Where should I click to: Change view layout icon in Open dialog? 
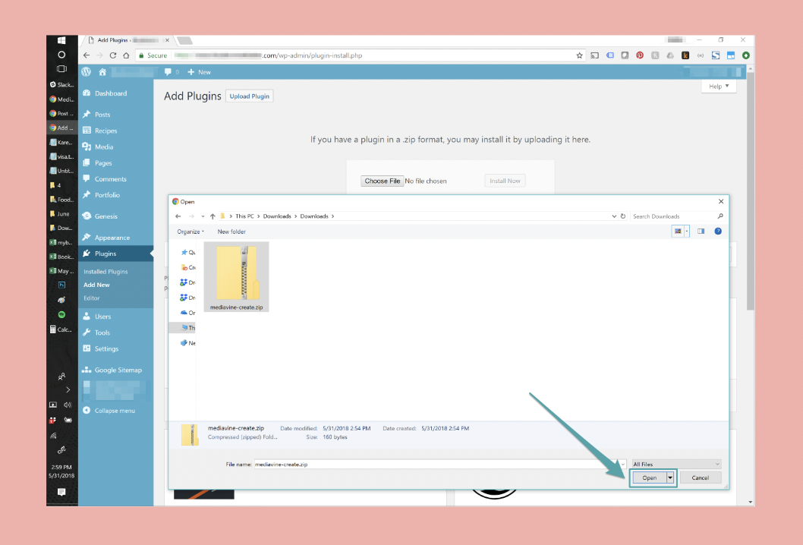(x=678, y=231)
